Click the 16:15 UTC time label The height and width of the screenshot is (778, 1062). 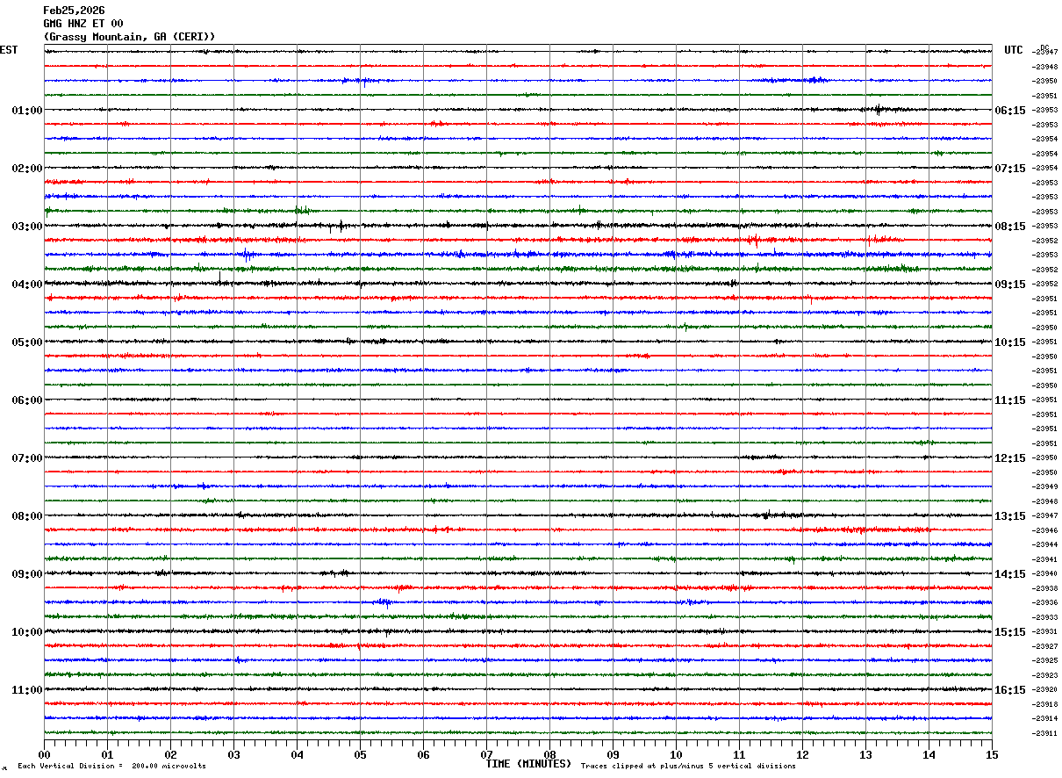pyautogui.click(x=1010, y=690)
